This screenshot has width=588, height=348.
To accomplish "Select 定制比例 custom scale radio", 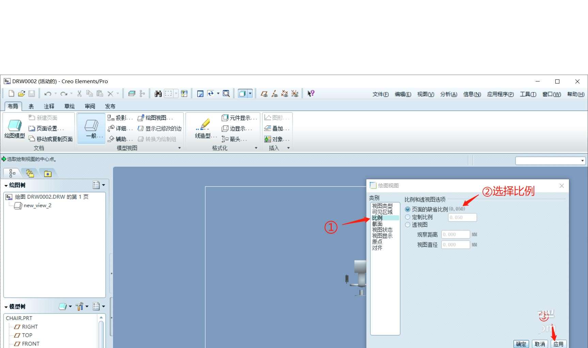I will (408, 217).
